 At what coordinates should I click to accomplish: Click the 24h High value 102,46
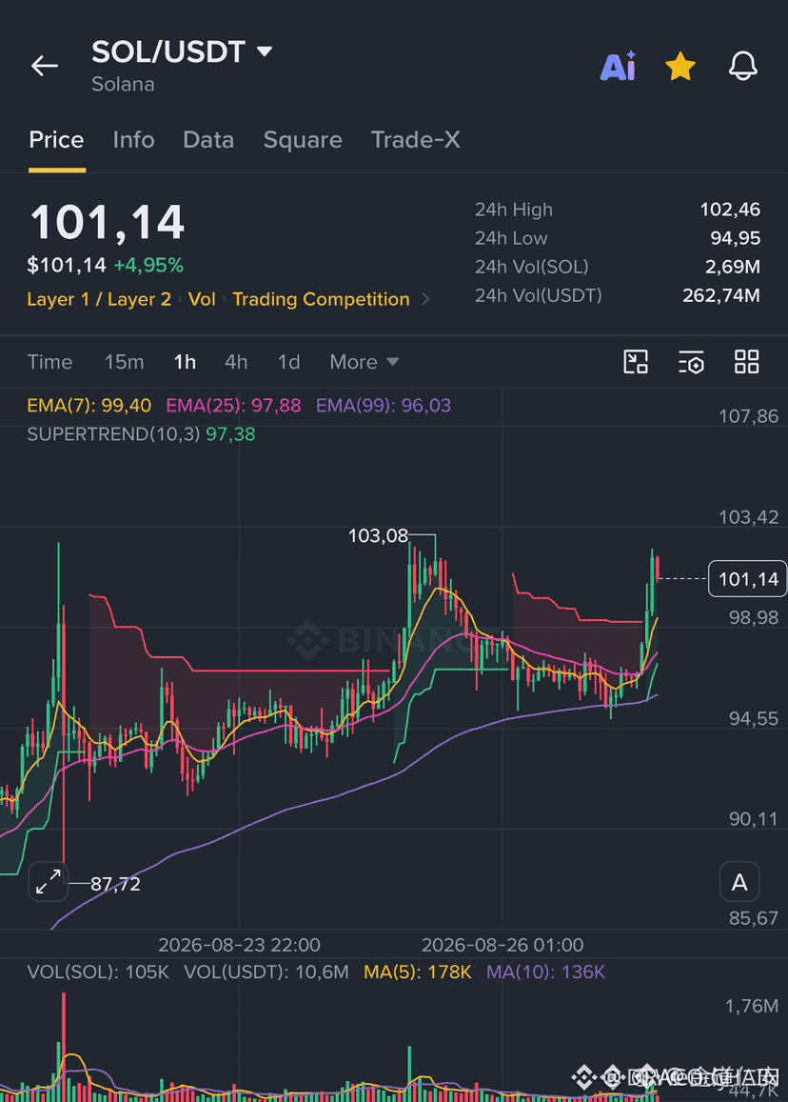[730, 210]
